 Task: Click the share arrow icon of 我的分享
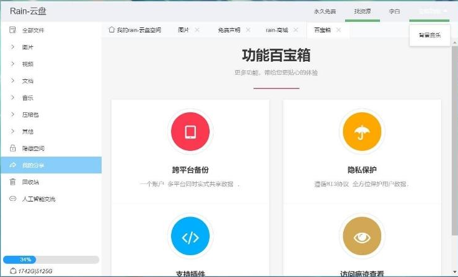(x=12, y=165)
